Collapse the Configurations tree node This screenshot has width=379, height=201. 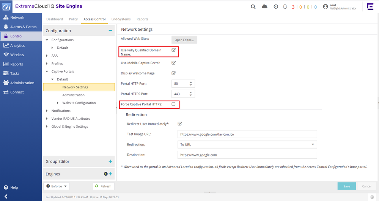(x=47, y=40)
